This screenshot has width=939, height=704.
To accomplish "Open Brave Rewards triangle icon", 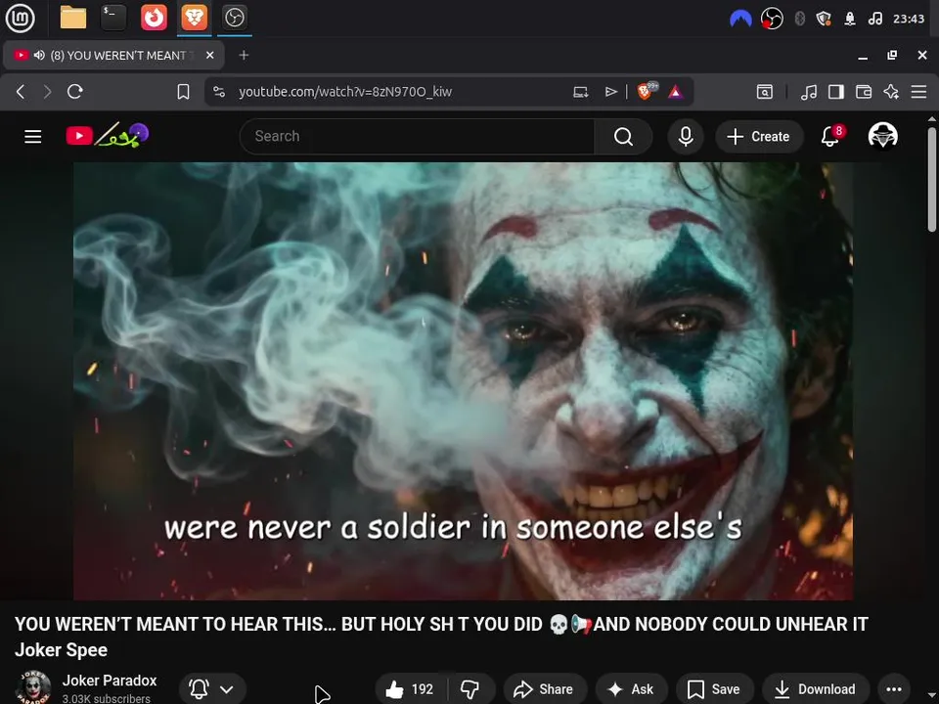I will click(x=676, y=92).
